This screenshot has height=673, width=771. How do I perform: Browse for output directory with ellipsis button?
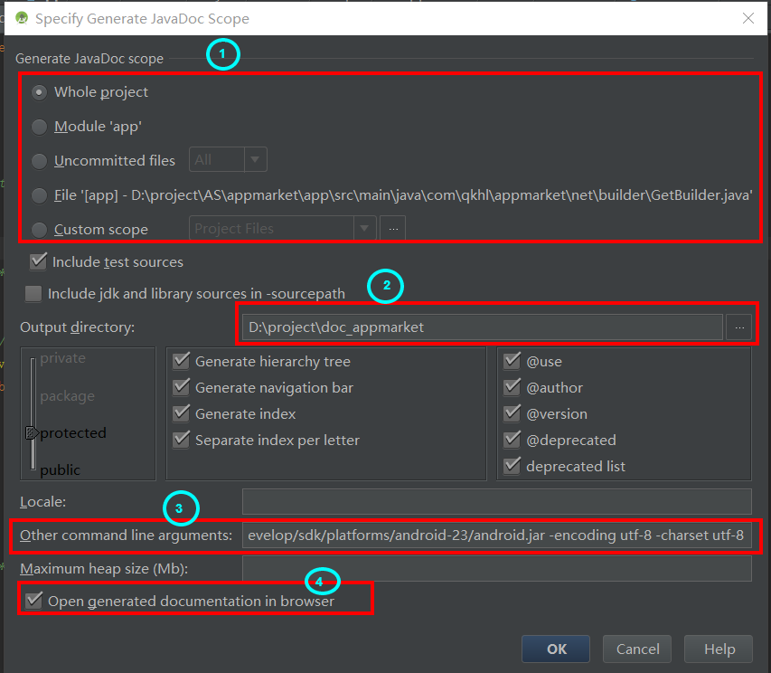click(x=739, y=327)
